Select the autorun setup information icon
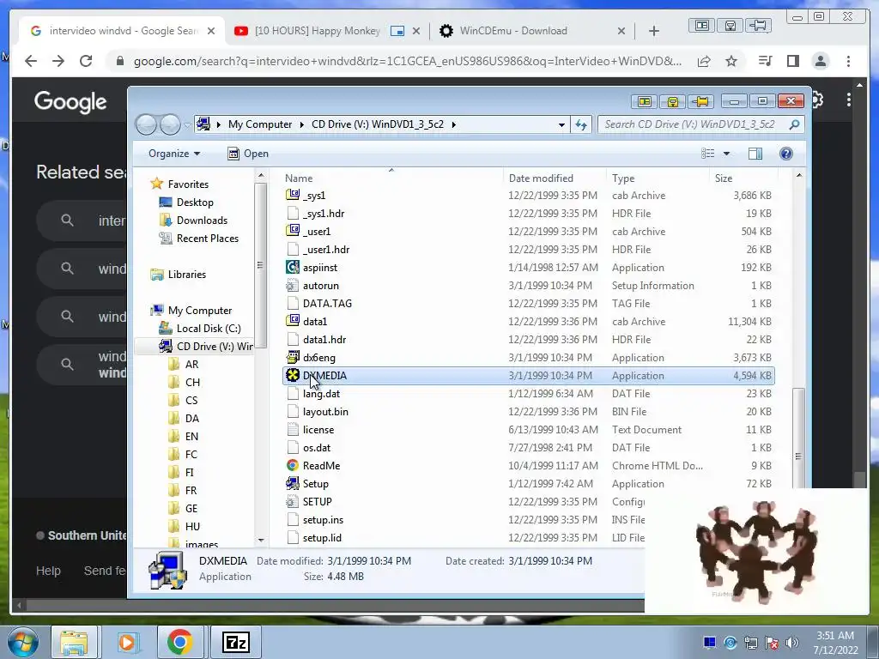 (293, 285)
